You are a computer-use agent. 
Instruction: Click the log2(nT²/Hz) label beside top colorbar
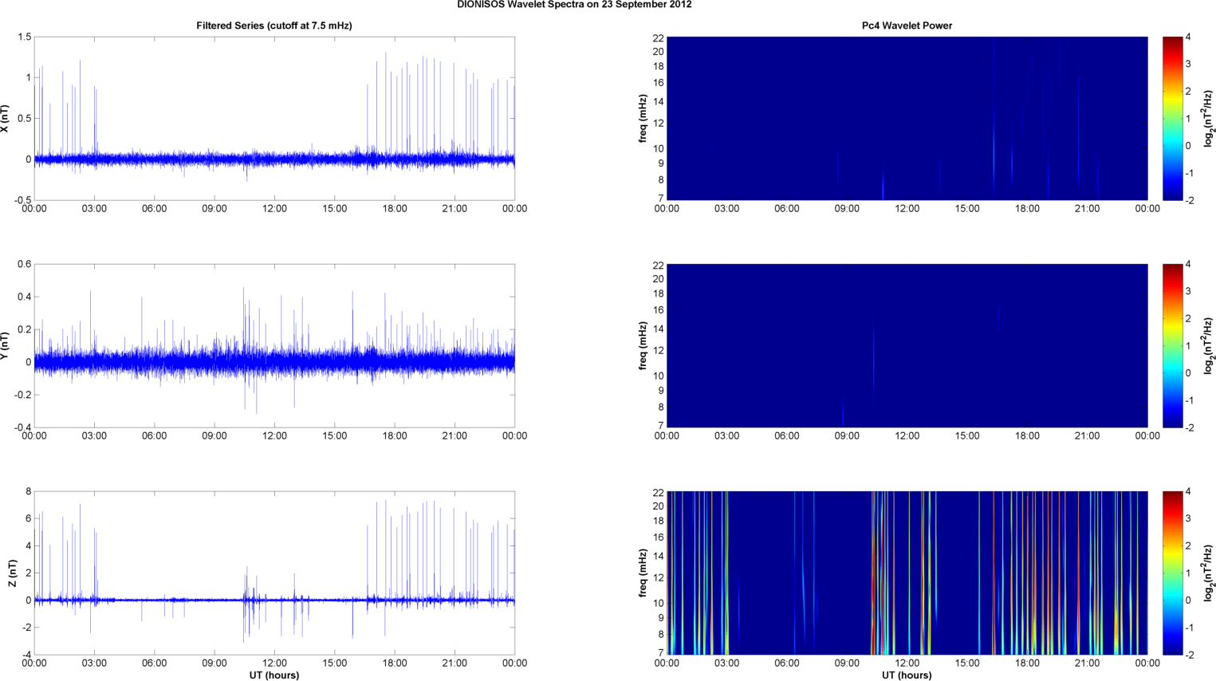point(1208,118)
